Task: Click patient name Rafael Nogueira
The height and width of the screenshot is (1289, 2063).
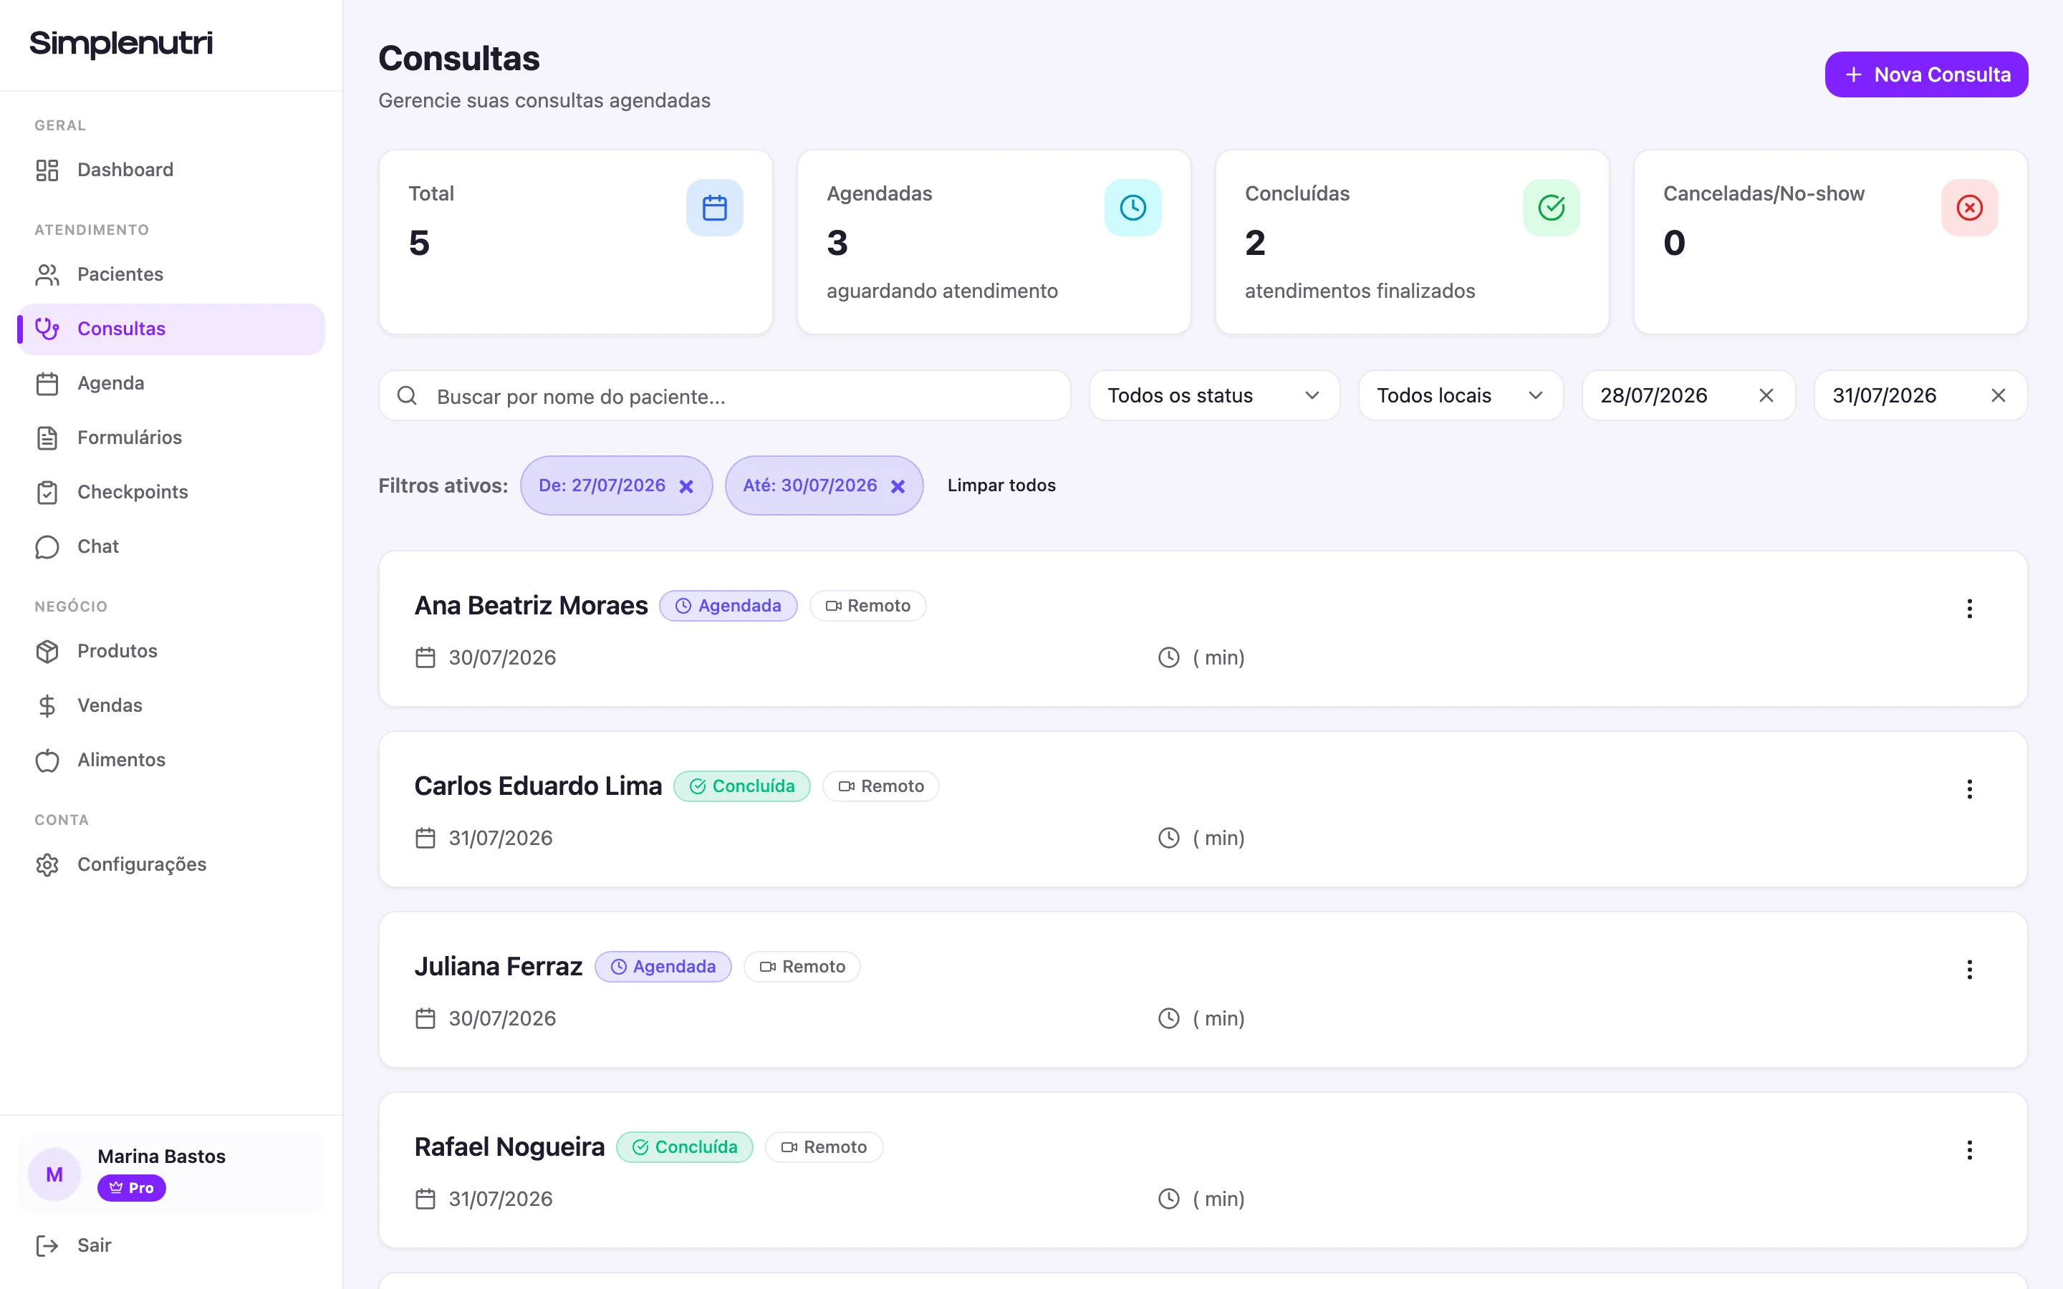Action: click(x=510, y=1147)
